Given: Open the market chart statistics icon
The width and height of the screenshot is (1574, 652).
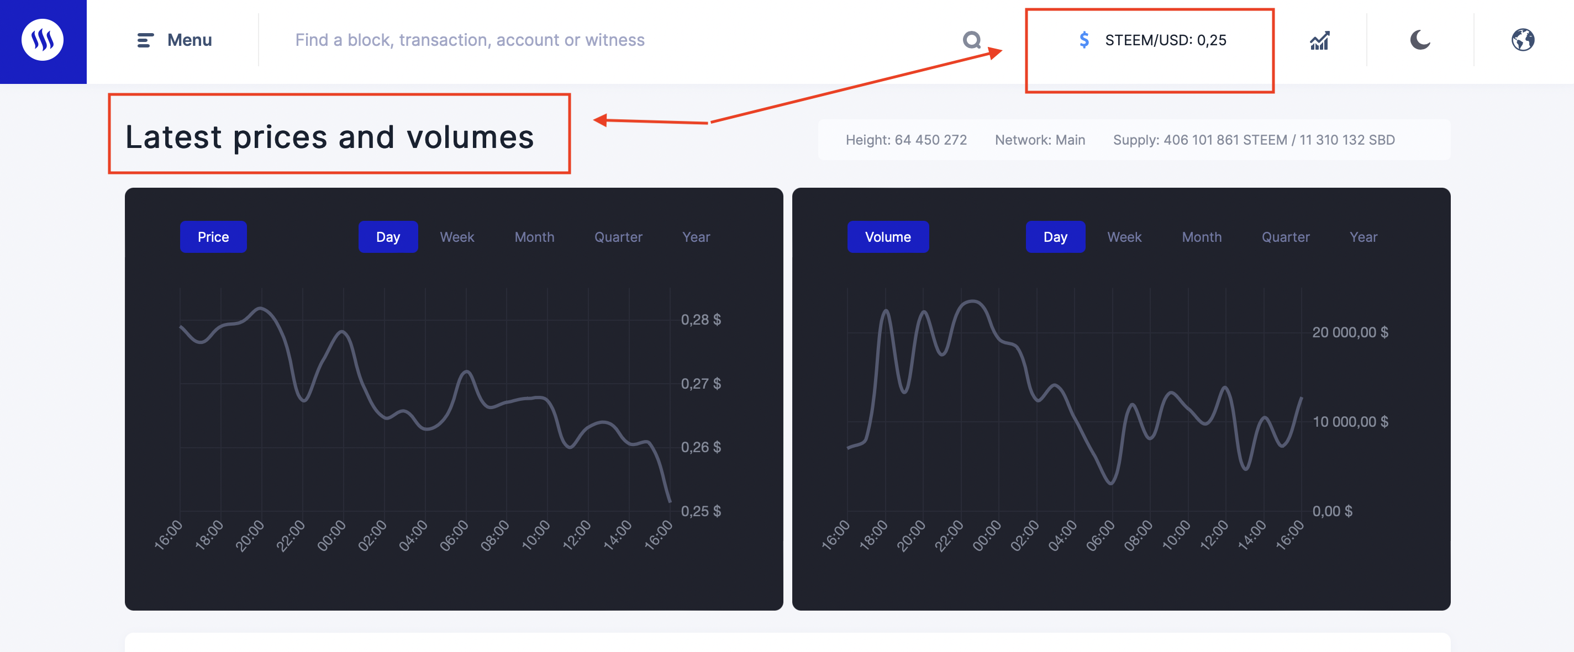Looking at the screenshot, I should click(x=1320, y=40).
